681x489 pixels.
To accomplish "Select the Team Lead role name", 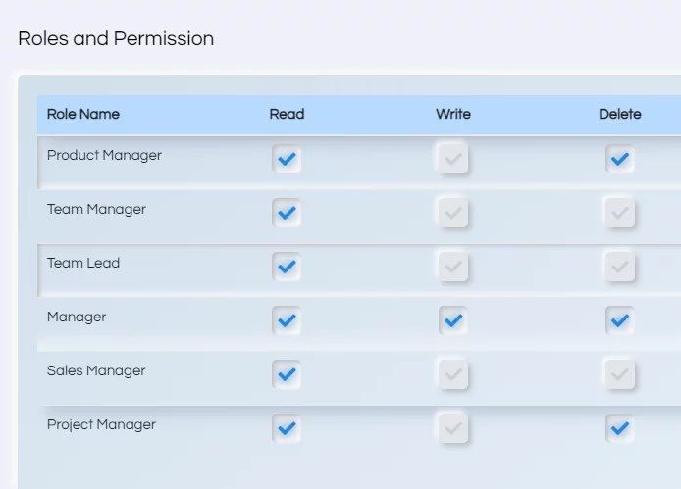I will pos(83,263).
